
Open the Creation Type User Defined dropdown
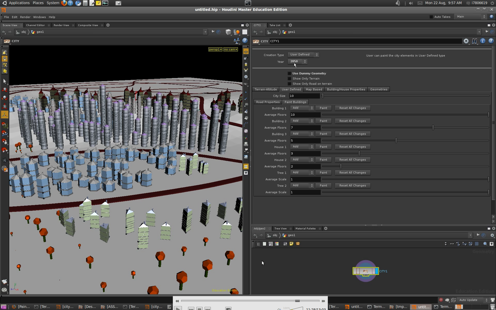[303, 55]
